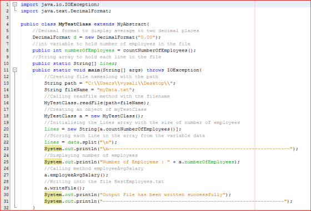Click numberOfEmployees field declaration on line 8

89,50
